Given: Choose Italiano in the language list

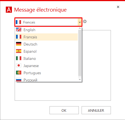Looking at the screenshot, I should click(x=46, y=58).
